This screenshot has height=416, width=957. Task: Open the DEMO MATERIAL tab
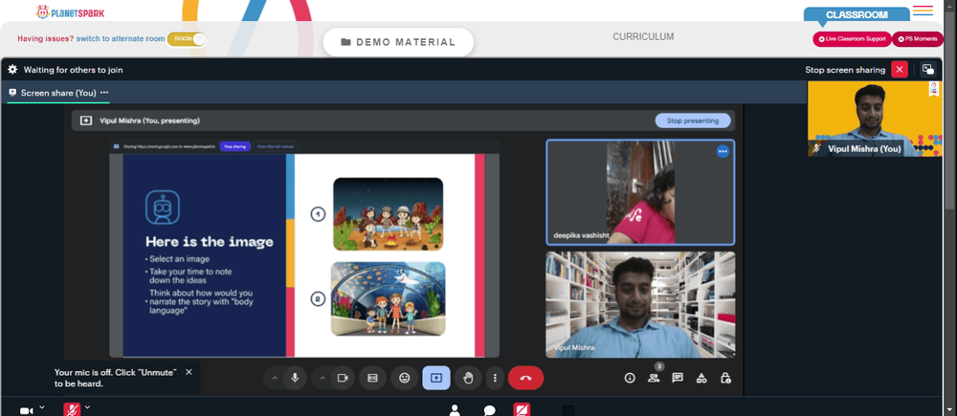(398, 42)
